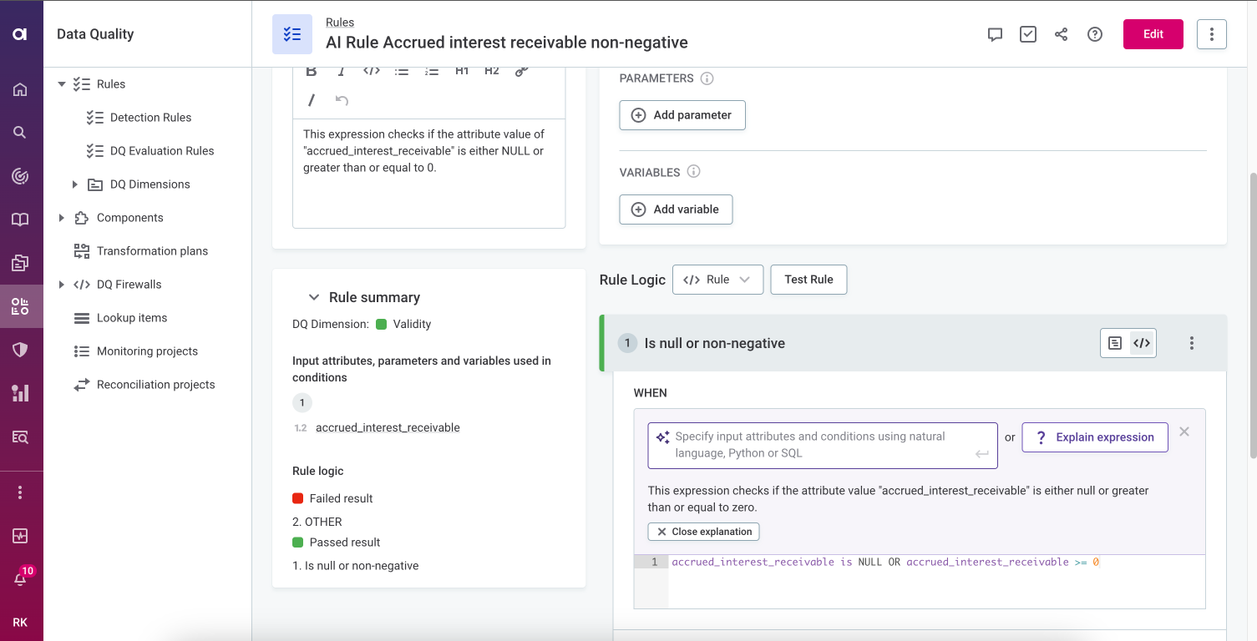Switch condition to form builder view

pyautogui.click(x=1115, y=343)
